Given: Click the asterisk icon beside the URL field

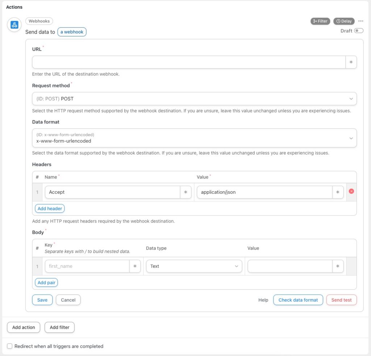Looking at the screenshot, I should point(351,62).
